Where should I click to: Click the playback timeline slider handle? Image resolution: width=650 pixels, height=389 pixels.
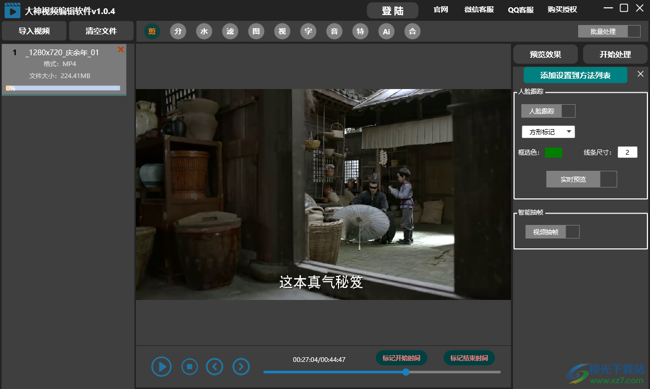[x=406, y=372]
